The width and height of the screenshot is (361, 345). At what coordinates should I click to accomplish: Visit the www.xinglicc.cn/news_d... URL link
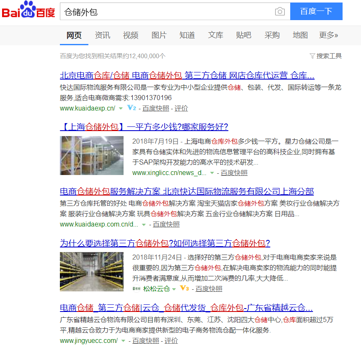tap(169, 172)
